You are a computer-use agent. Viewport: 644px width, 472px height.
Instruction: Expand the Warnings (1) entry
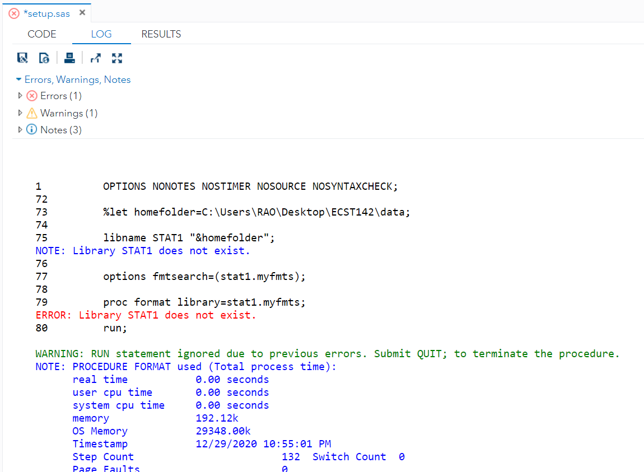(20, 113)
